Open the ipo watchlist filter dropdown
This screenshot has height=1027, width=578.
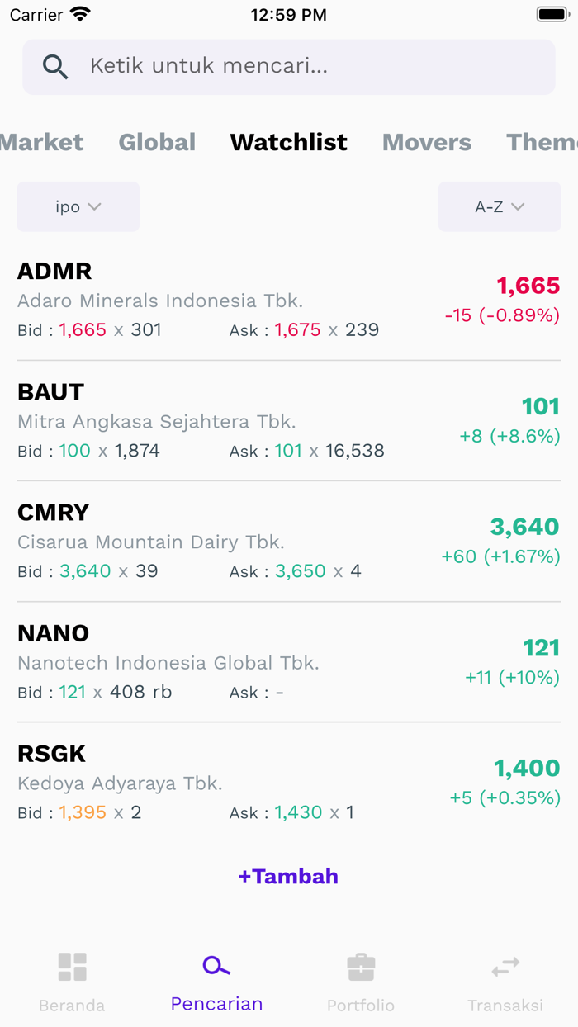coord(78,206)
